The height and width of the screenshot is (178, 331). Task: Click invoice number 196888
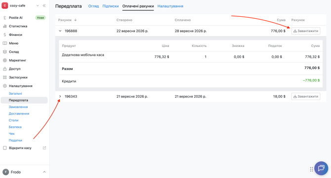pos(71,31)
